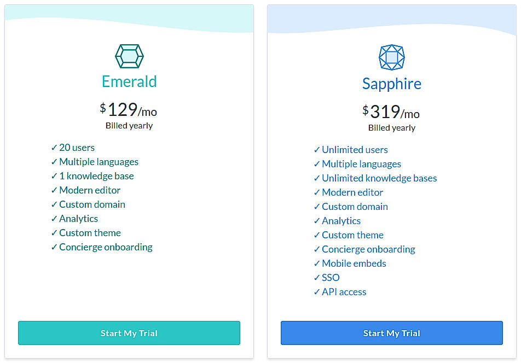521x363 pixels.
Task: Select the $129/mo price text
Action: click(x=129, y=109)
